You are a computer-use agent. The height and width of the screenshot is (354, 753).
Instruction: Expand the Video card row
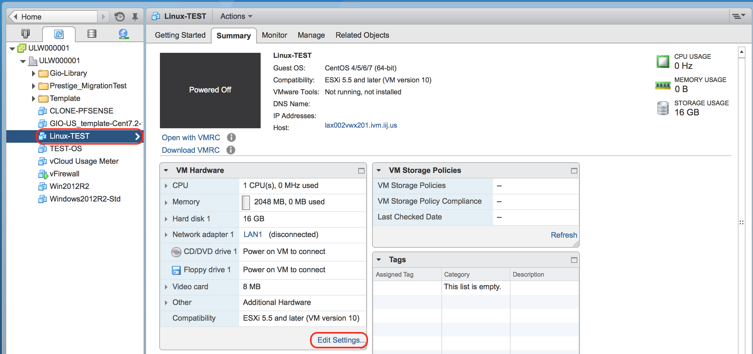(x=166, y=287)
